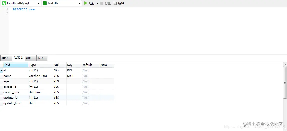Click the green Run play icon
Screen dimensions: 287x131
point(86,3)
